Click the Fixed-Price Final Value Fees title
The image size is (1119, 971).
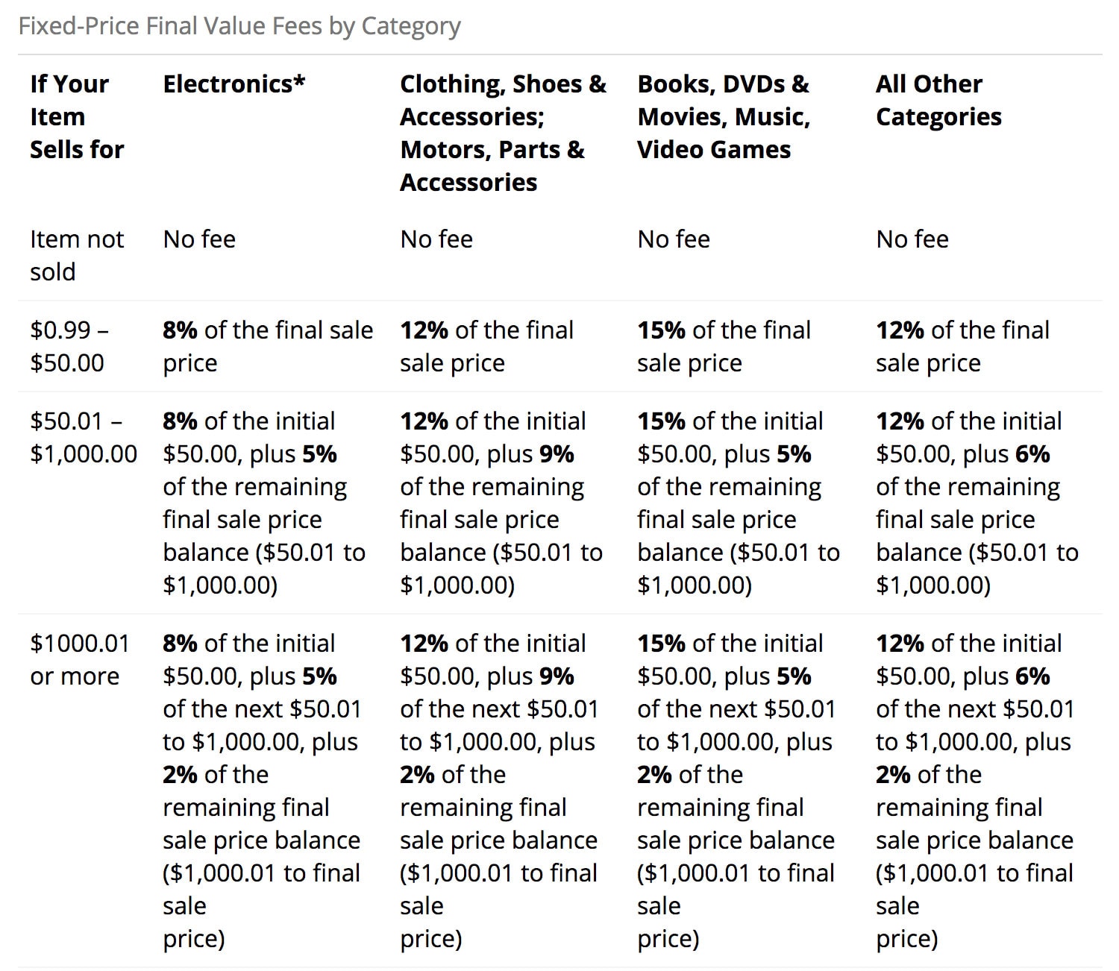[239, 26]
